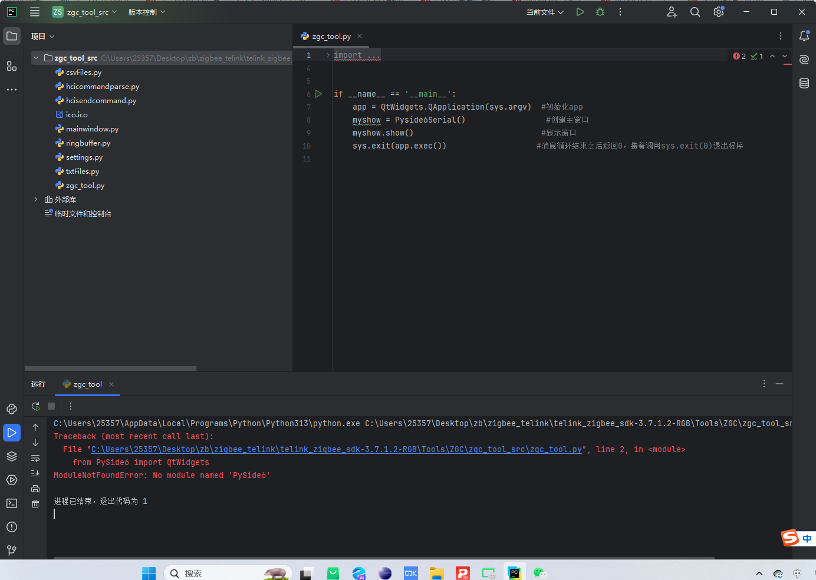816x580 pixels.
Task: Open the 当前文件 run configuration dropdown
Action: pyautogui.click(x=545, y=12)
